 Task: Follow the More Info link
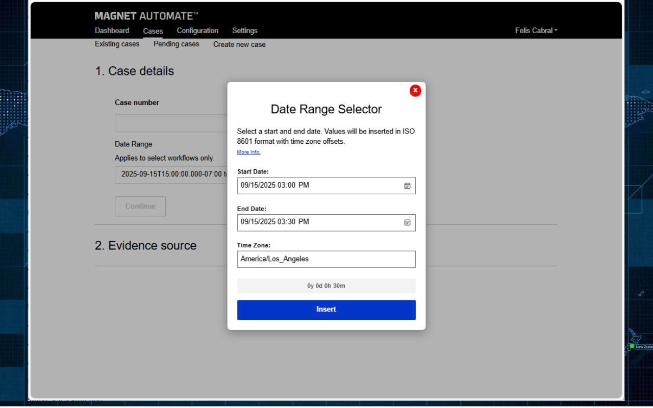tap(248, 152)
